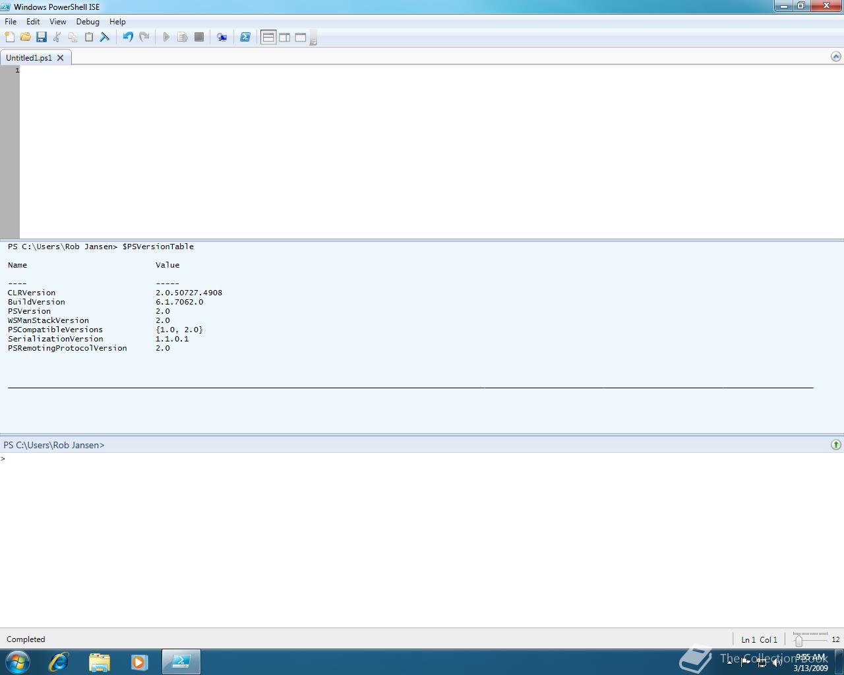
Task: Show hidden tray icons arrow
Action: click(x=729, y=662)
